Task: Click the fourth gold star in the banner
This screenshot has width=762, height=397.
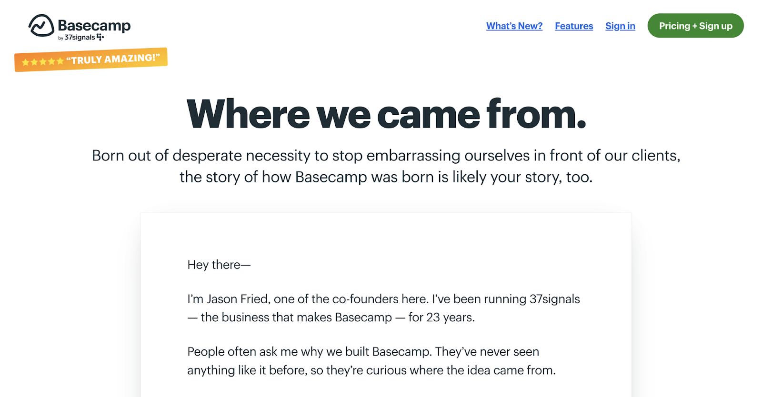Action: tap(52, 60)
